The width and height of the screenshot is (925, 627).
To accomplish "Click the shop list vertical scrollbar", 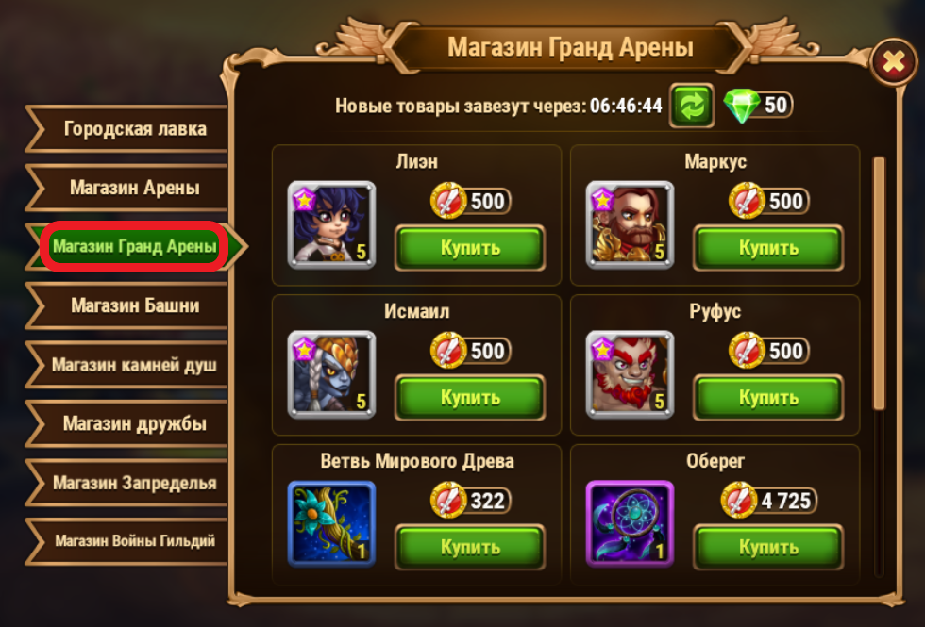I will (879, 283).
